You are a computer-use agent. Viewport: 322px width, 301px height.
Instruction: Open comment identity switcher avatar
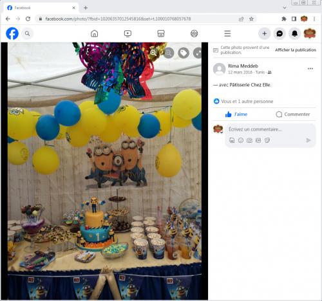218,129
